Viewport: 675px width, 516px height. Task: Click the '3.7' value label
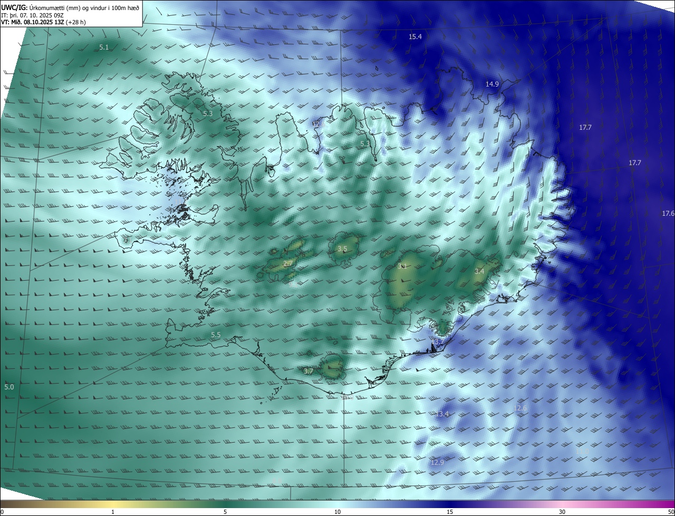(x=308, y=371)
